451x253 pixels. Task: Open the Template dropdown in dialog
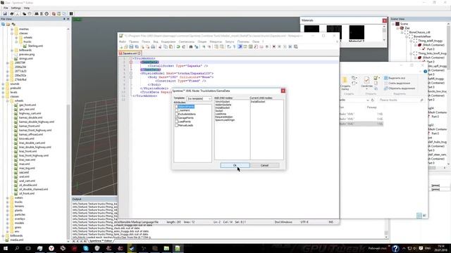(199, 98)
